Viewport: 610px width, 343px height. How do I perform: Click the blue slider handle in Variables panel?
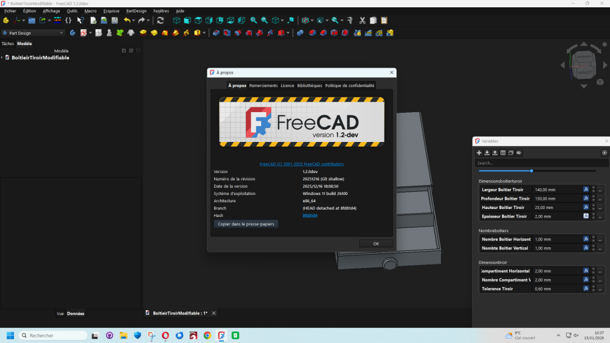531,171
